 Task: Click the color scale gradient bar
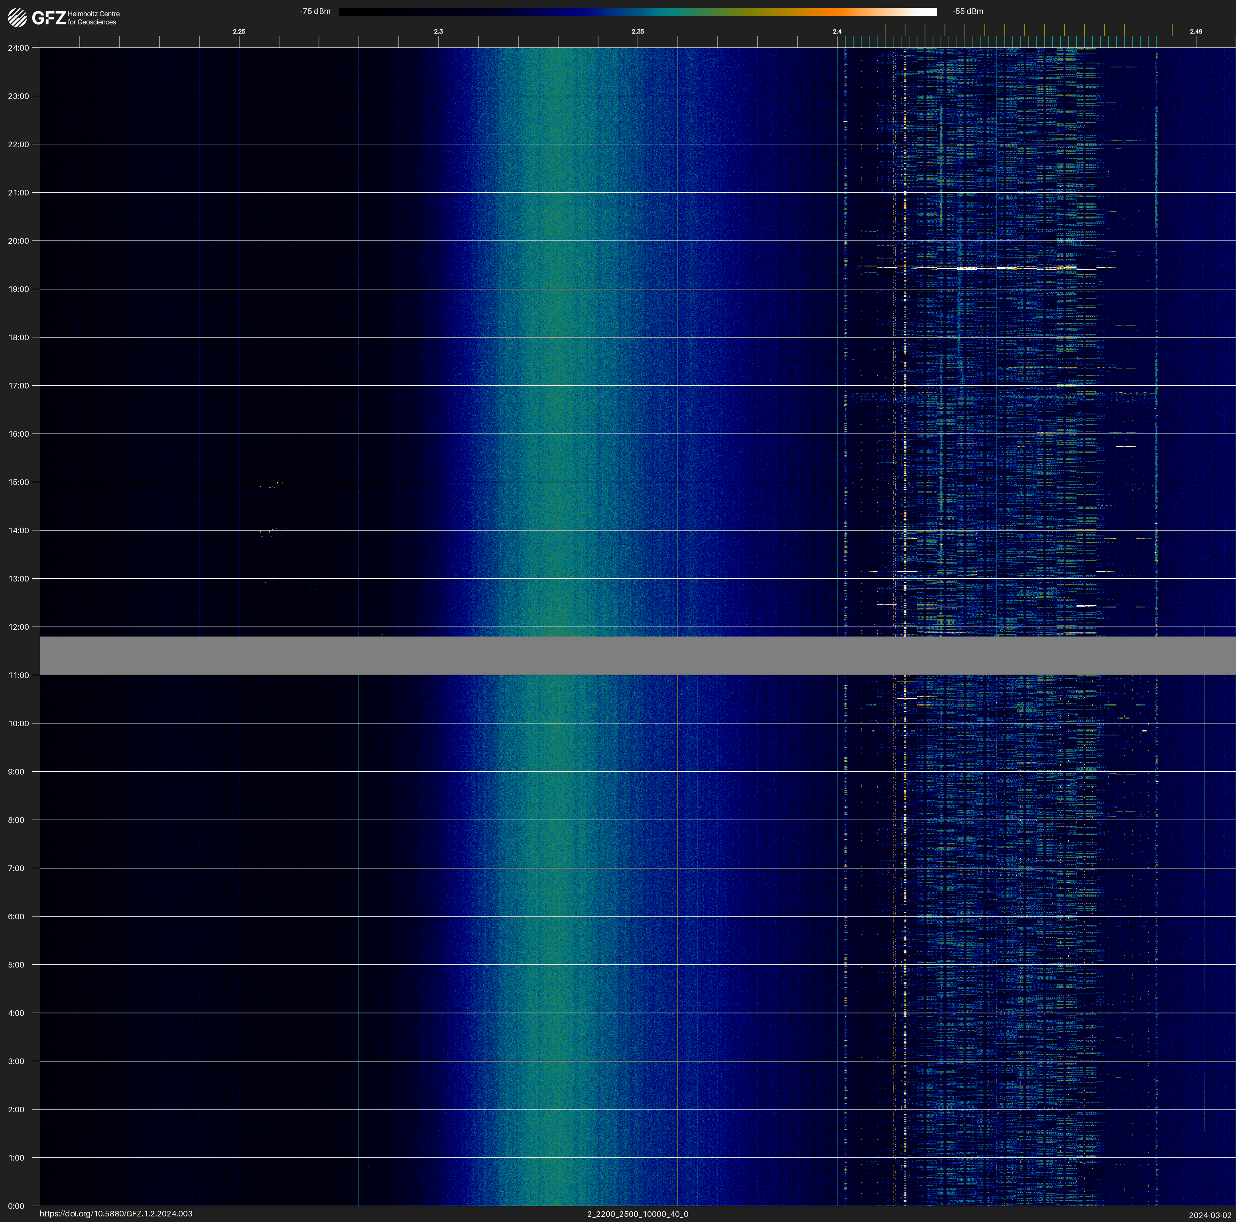637,12
